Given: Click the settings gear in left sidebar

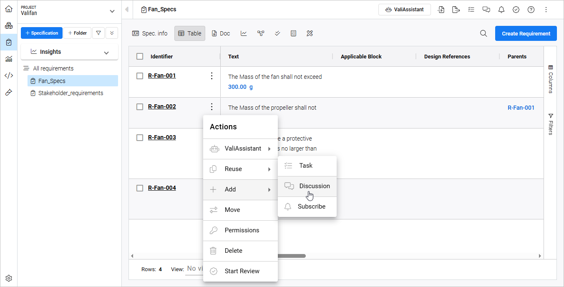Looking at the screenshot, I should click(x=9, y=278).
